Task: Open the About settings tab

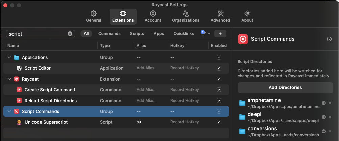Action: pyautogui.click(x=247, y=16)
